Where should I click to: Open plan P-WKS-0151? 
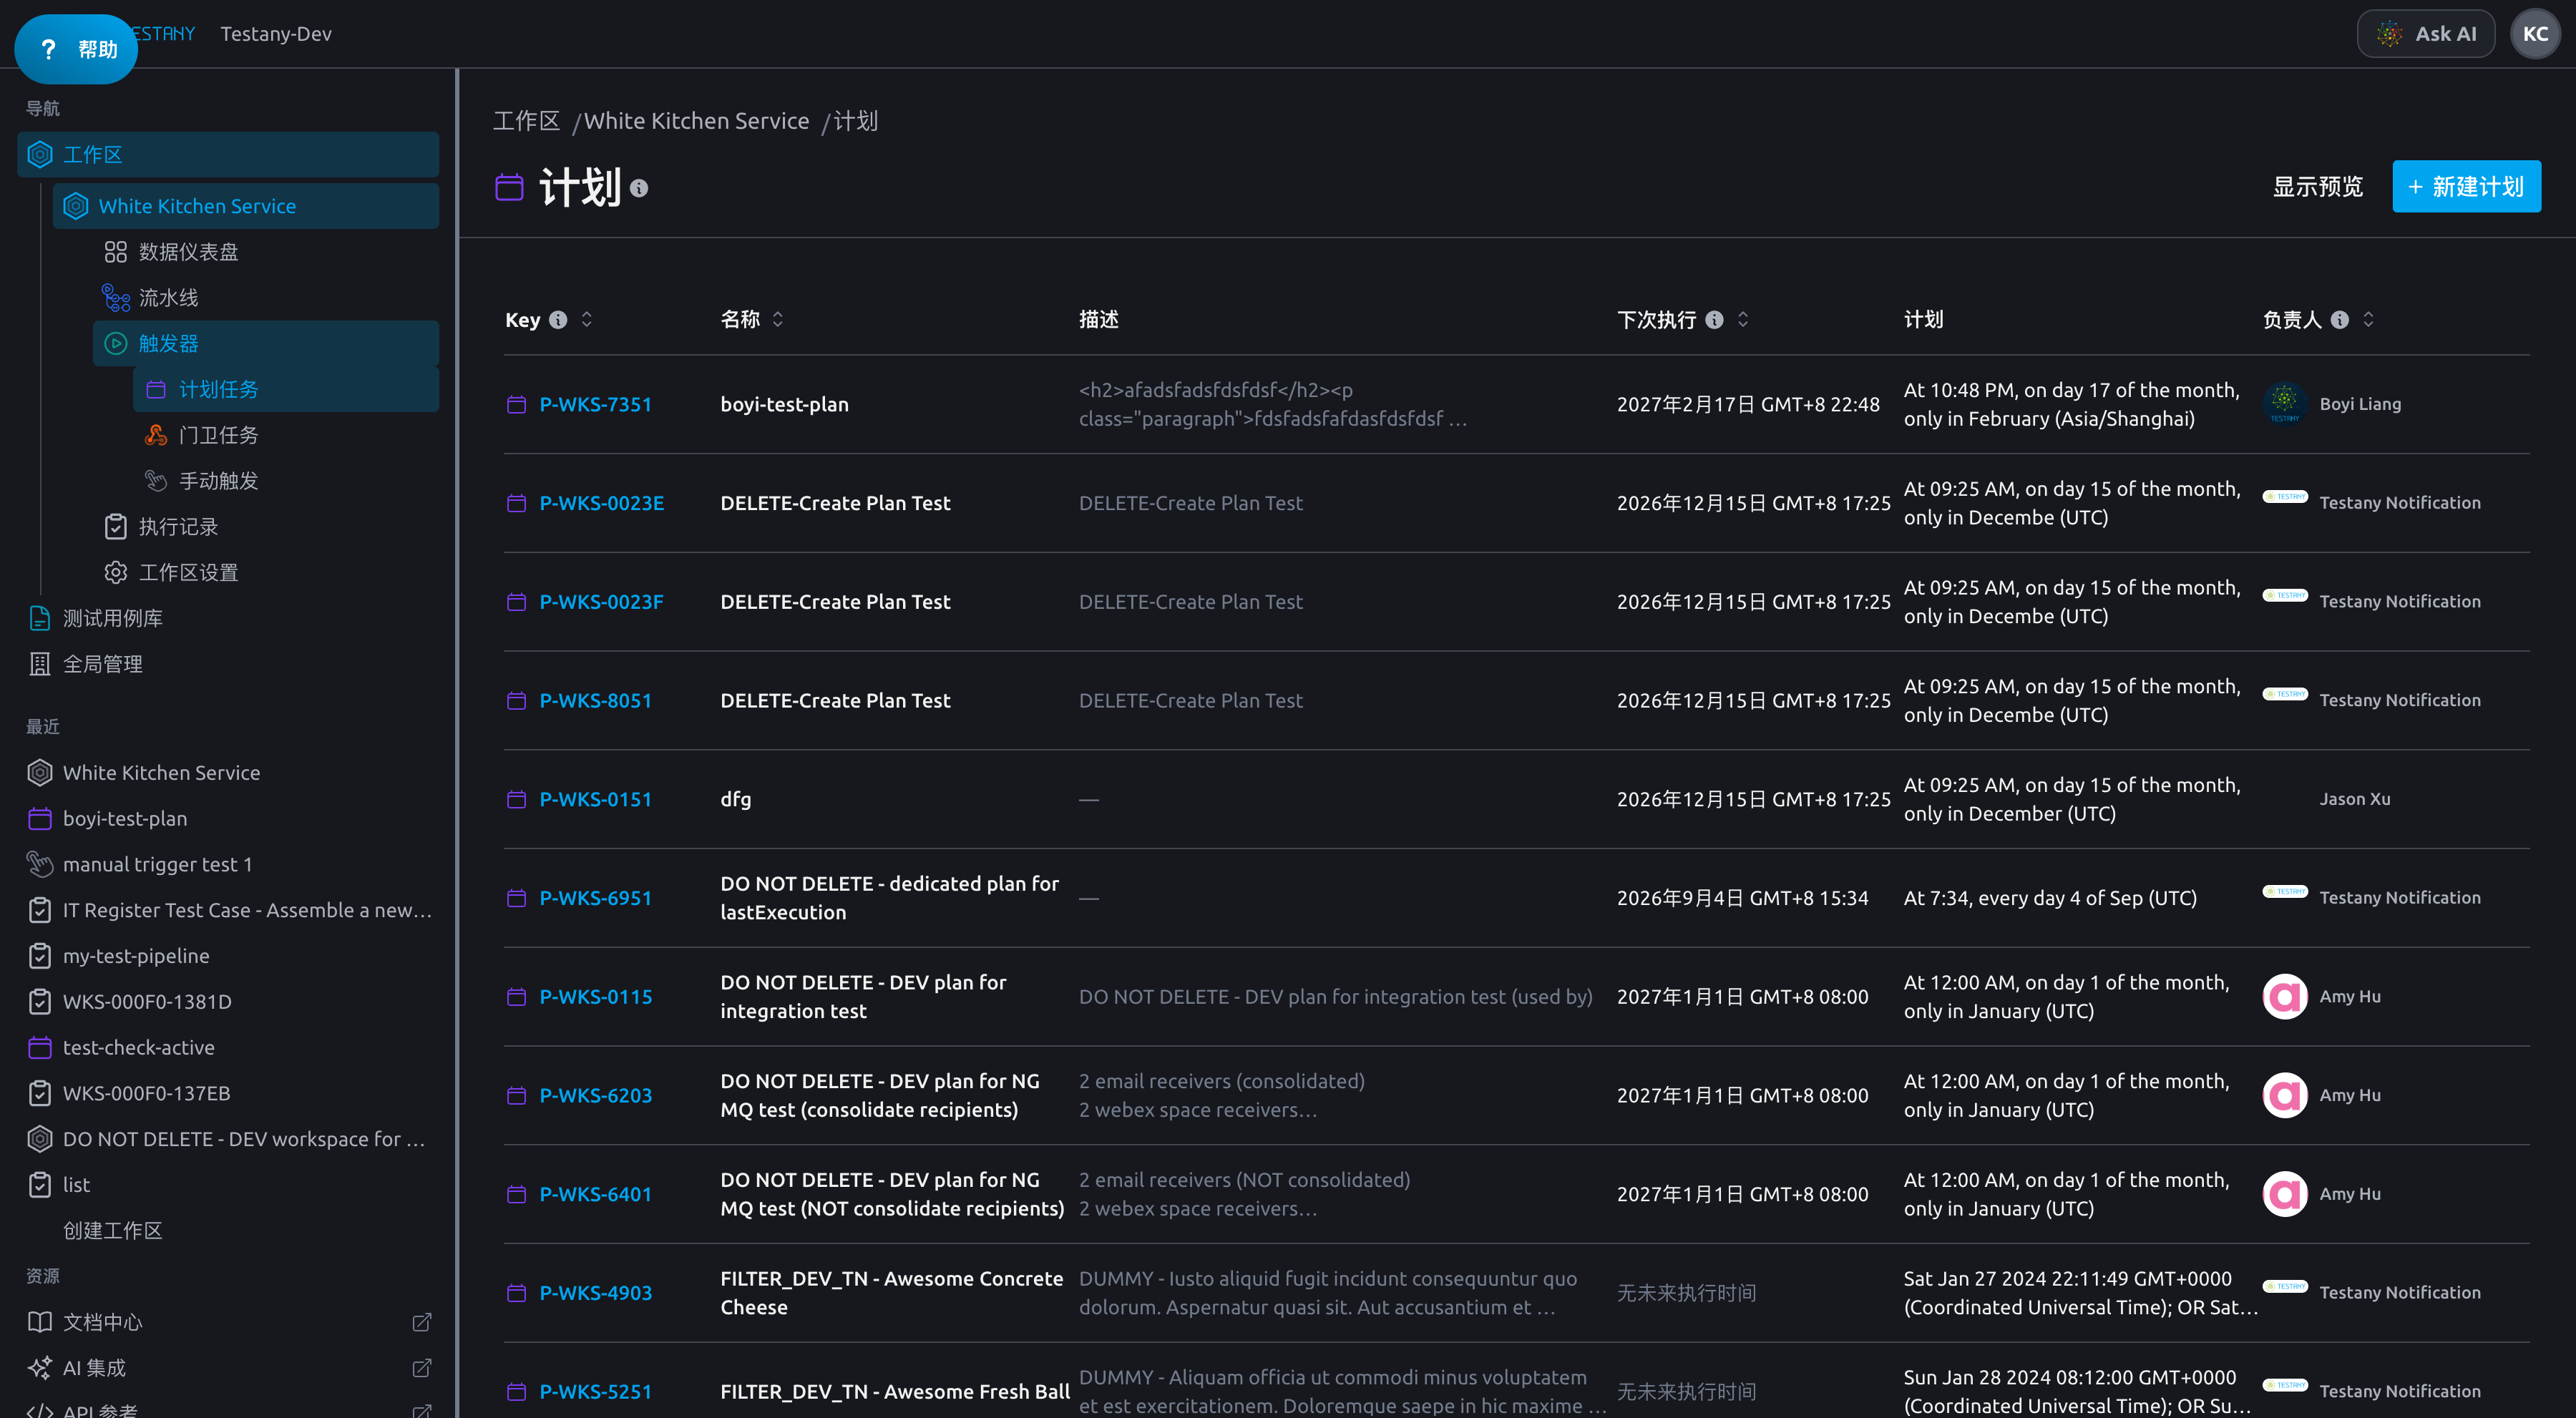click(x=595, y=800)
